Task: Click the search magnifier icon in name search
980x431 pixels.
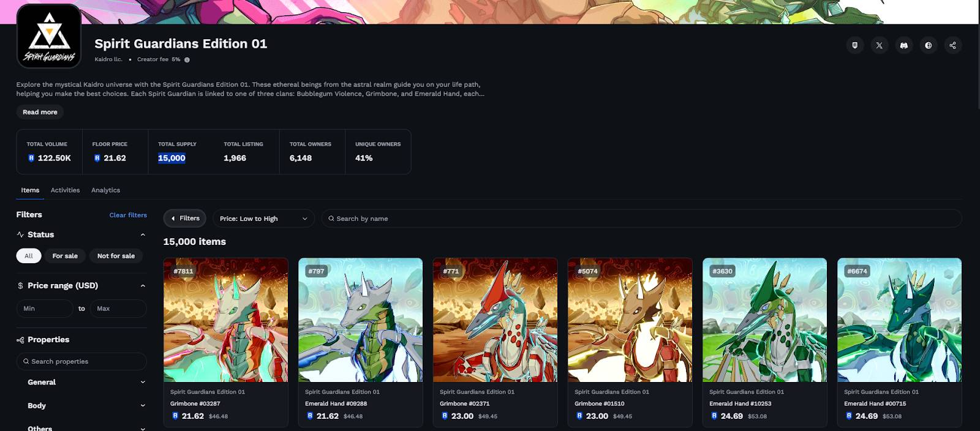Action: click(x=331, y=219)
